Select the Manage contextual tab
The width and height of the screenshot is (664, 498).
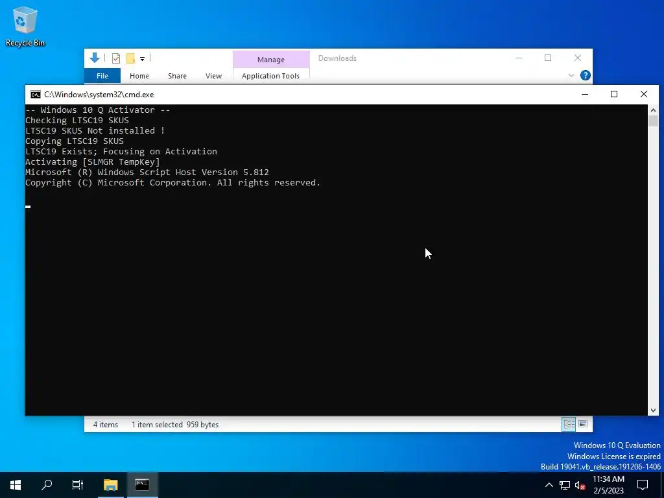271,60
